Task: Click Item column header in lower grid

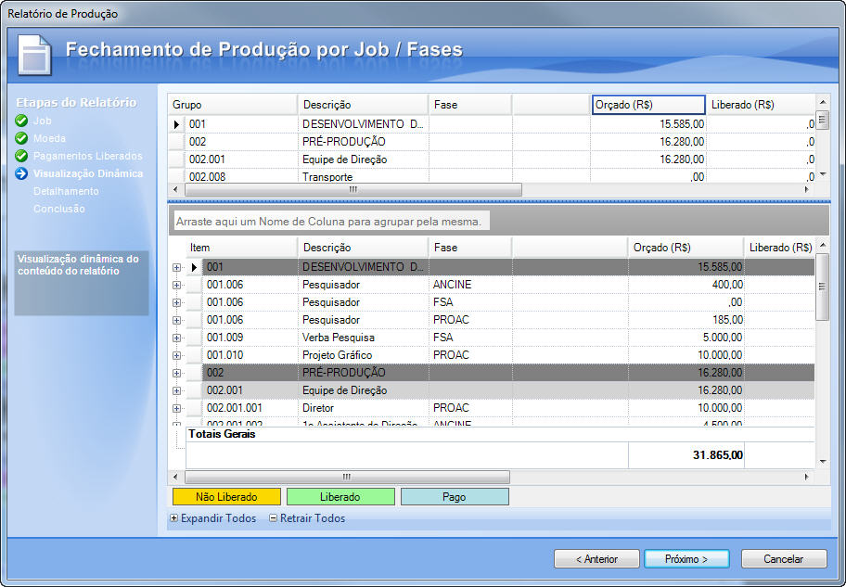Action: click(x=242, y=248)
